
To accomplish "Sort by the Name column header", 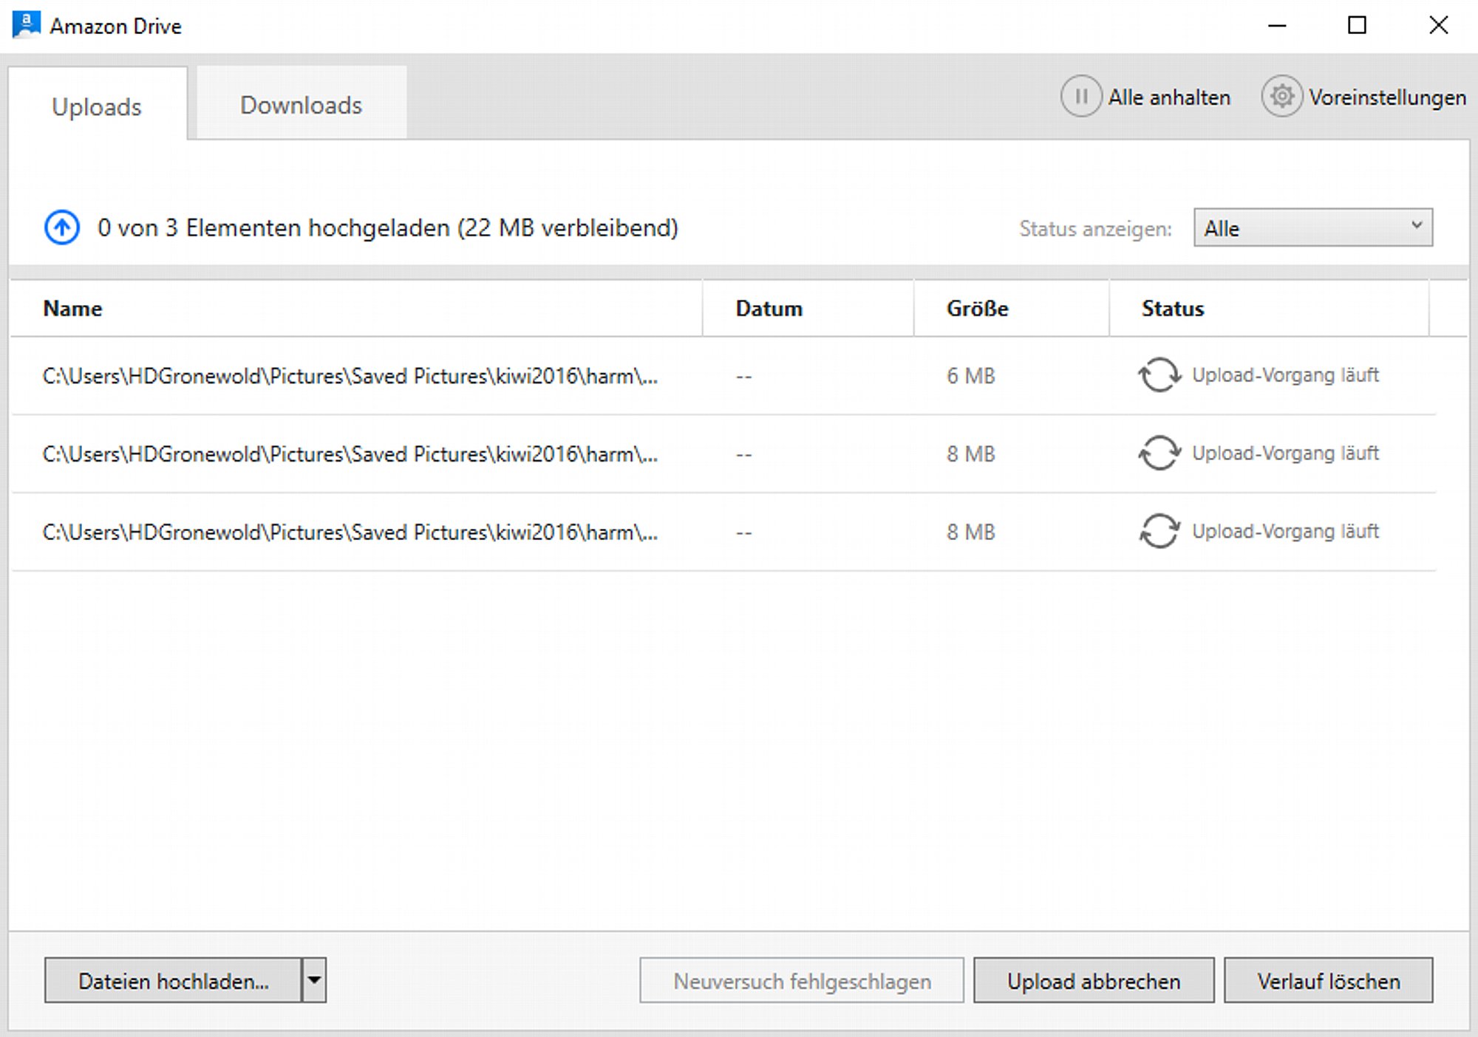I will coord(355,308).
